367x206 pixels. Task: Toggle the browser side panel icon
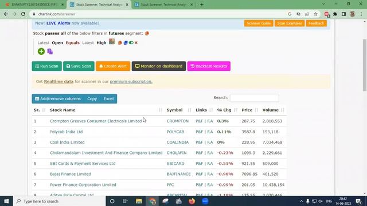click(343, 14)
